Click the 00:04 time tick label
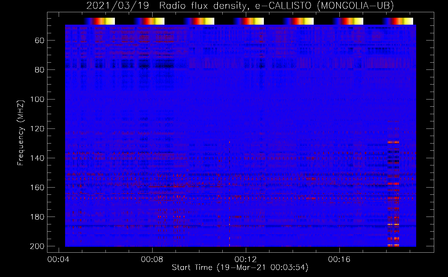Screen dimensions: 448x277 click(58, 260)
